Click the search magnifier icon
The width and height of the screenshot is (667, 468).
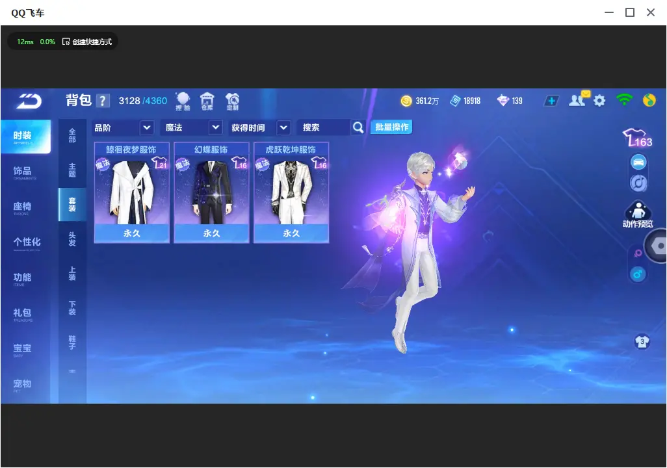pyautogui.click(x=358, y=127)
